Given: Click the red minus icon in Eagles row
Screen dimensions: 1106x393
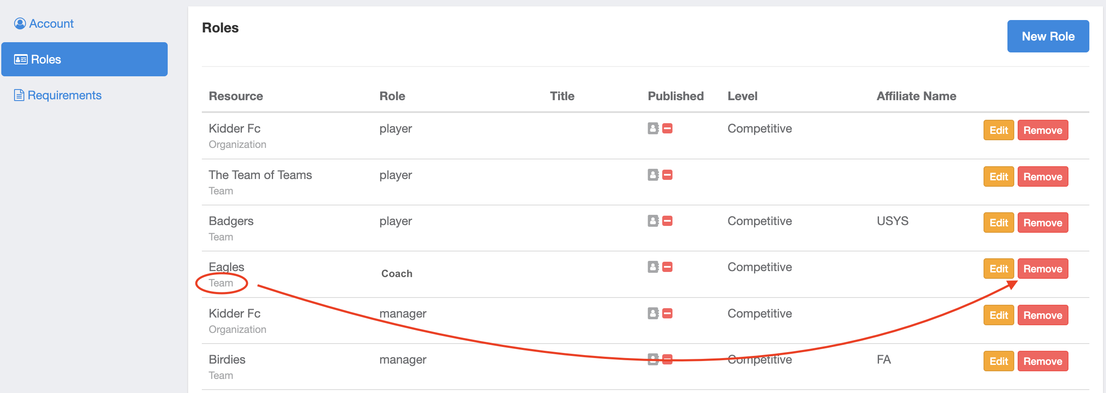Looking at the screenshot, I should (667, 267).
